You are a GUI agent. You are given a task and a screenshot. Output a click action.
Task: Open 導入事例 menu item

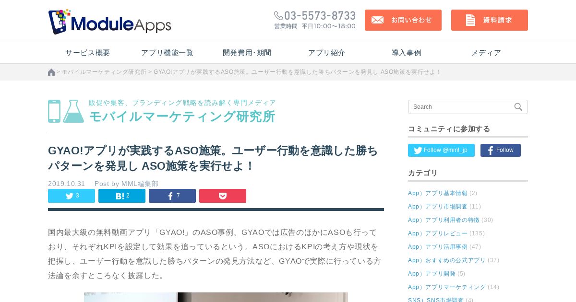(407, 53)
